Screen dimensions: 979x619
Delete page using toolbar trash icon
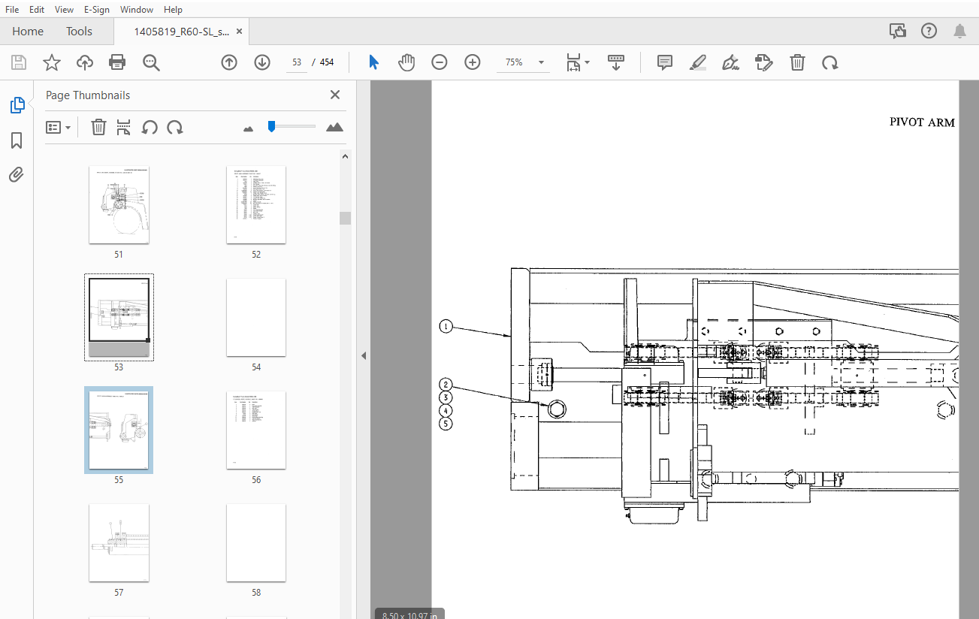[797, 62]
